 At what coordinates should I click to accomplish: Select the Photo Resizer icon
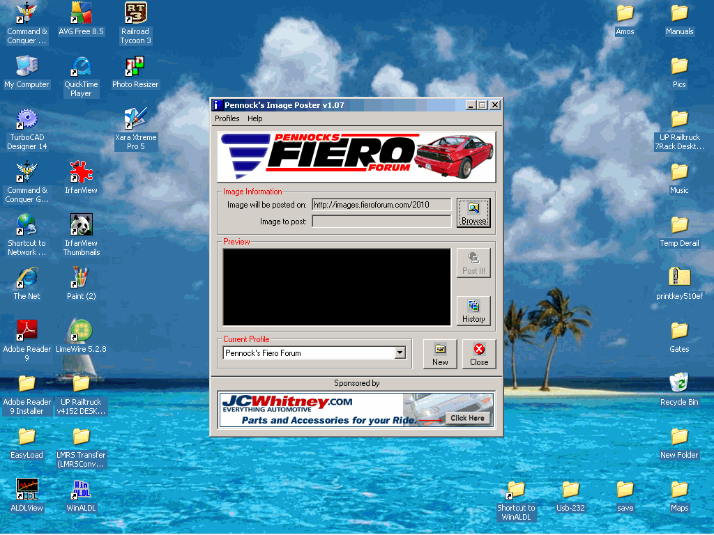tap(135, 72)
